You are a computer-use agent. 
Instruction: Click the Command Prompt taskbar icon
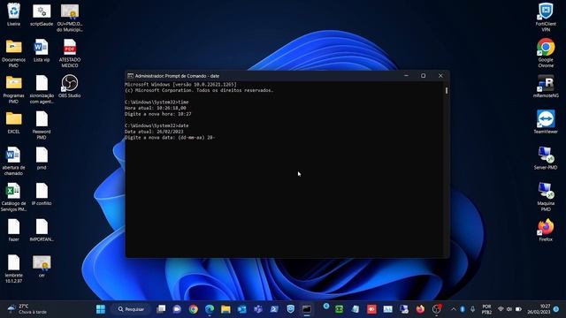(x=307, y=309)
